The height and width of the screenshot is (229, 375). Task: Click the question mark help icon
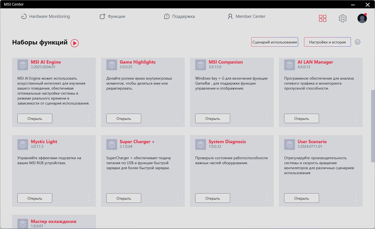coord(357,42)
